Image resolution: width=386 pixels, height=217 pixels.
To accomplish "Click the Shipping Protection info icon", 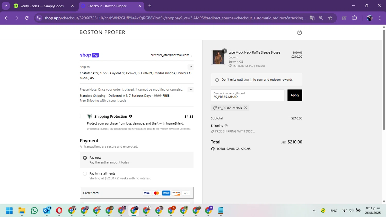I will (x=130, y=116).
